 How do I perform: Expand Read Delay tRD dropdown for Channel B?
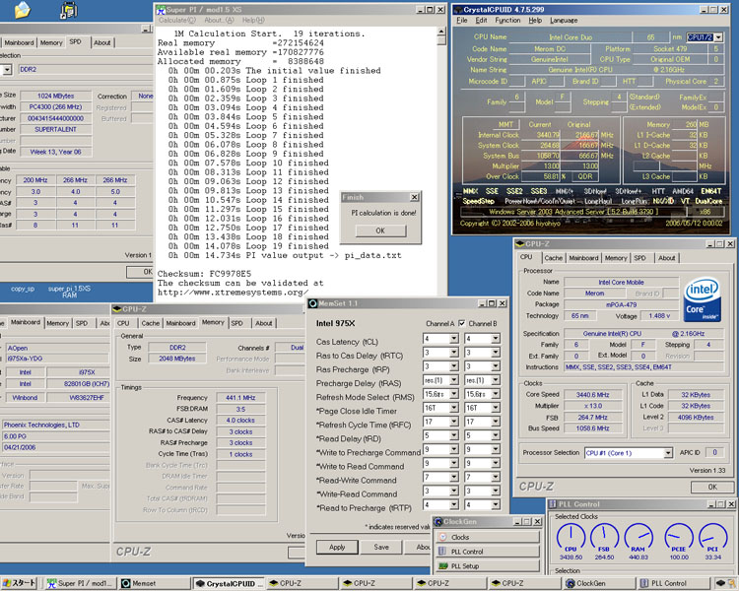[x=496, y=435]
